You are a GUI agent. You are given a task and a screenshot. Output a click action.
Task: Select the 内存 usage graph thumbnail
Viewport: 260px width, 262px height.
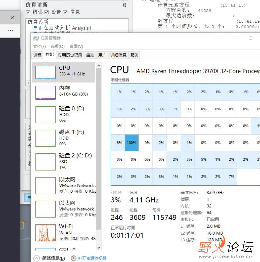(x=45, y=92)
